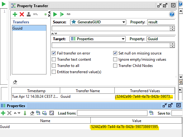This screenshot has width=183, height=137.
Task: Click Load from input field
Action: tap(112, 113)
